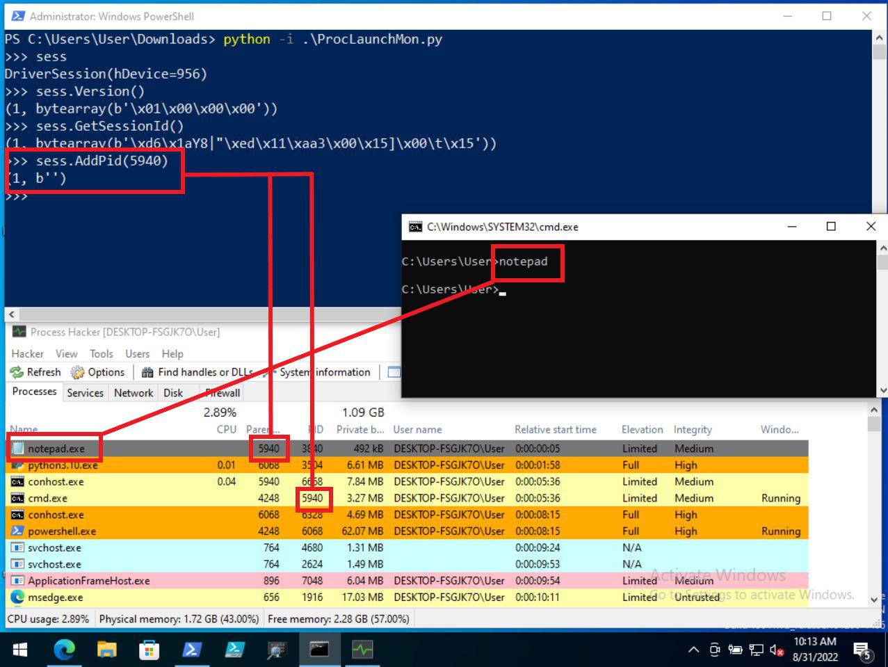Click the muted volume icon in the system tray

tap(777, 650)
